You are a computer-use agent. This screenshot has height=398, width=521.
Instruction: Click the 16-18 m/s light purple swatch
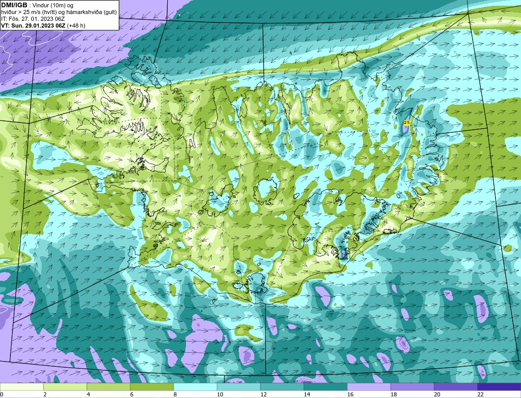(x=369, y=387)
